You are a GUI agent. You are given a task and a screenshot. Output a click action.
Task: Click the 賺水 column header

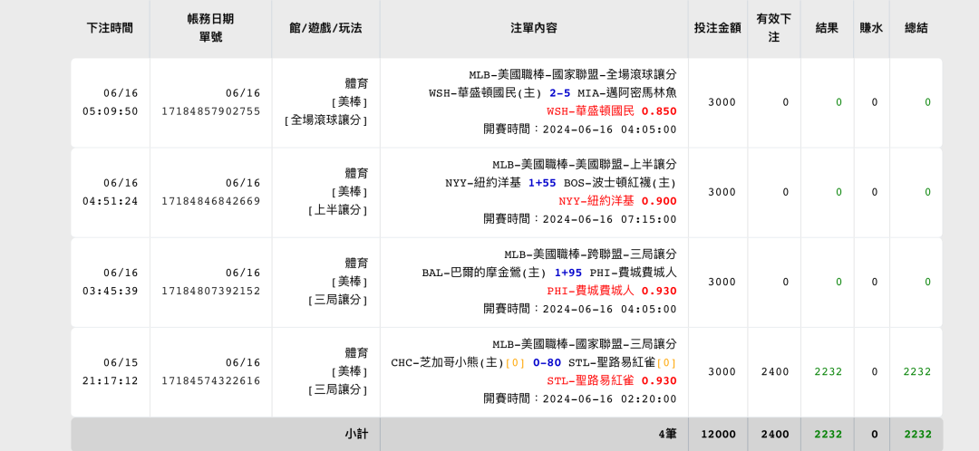click(x=871, y=28)
